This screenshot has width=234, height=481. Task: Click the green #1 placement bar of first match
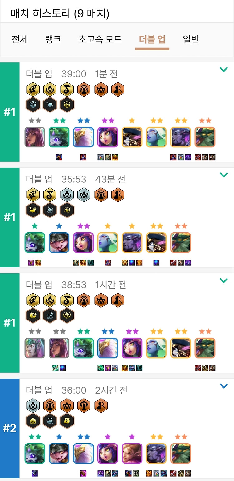(10, 112)
